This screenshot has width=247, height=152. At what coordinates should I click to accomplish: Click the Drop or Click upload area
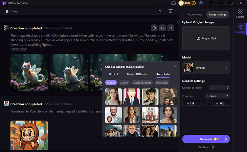206,39
